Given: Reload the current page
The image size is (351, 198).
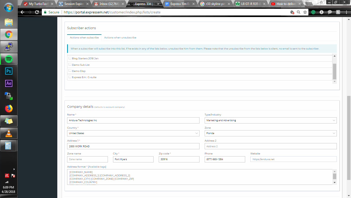Looking at the screenshot, I should [x=37, y=12].
